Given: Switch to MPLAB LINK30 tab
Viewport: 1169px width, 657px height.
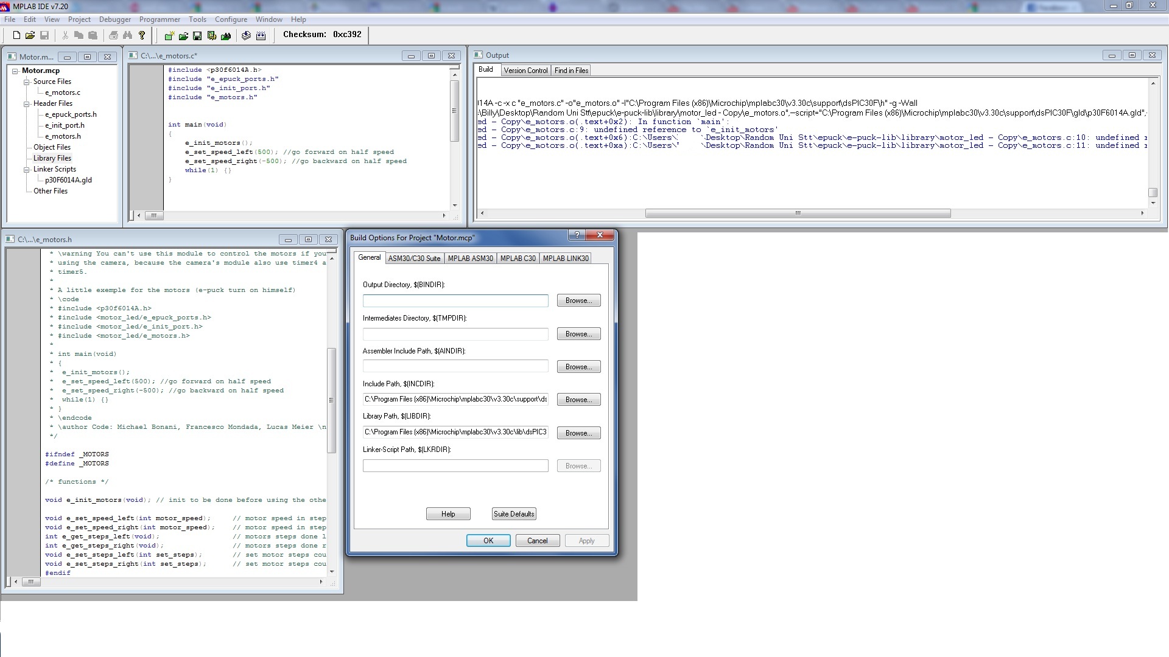Looking at the screenshot, I should tap(566, 259).
